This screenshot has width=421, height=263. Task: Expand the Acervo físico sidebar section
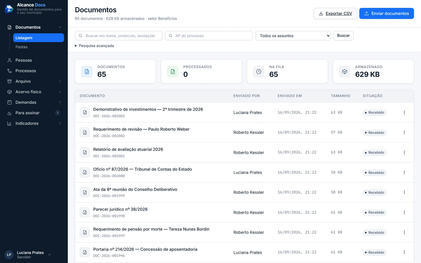tap(60, 92)
